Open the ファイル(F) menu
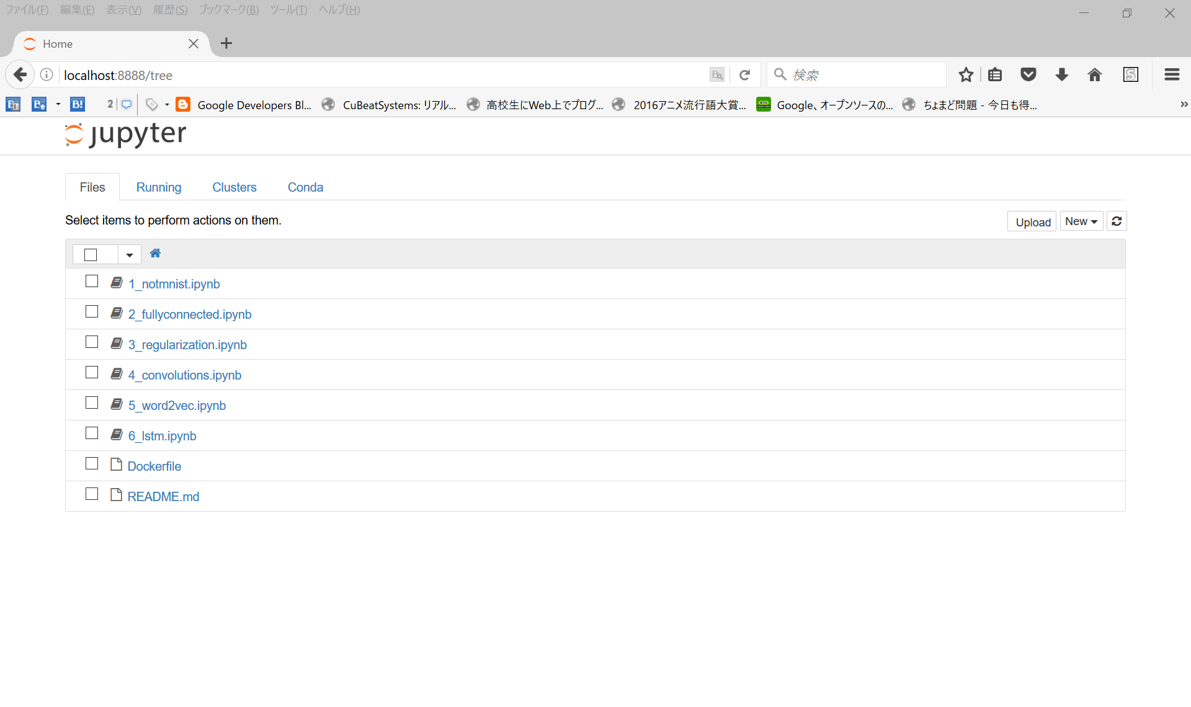The width and height of the screenshot is (1191, 707). [x=27, y=10]
